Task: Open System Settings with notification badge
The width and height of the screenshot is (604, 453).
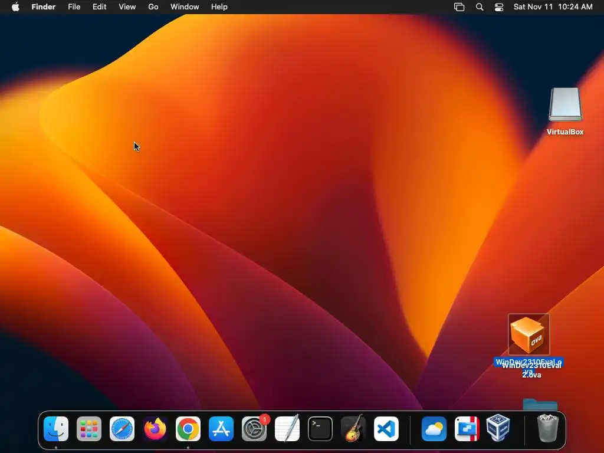Action: coord(254,429)
